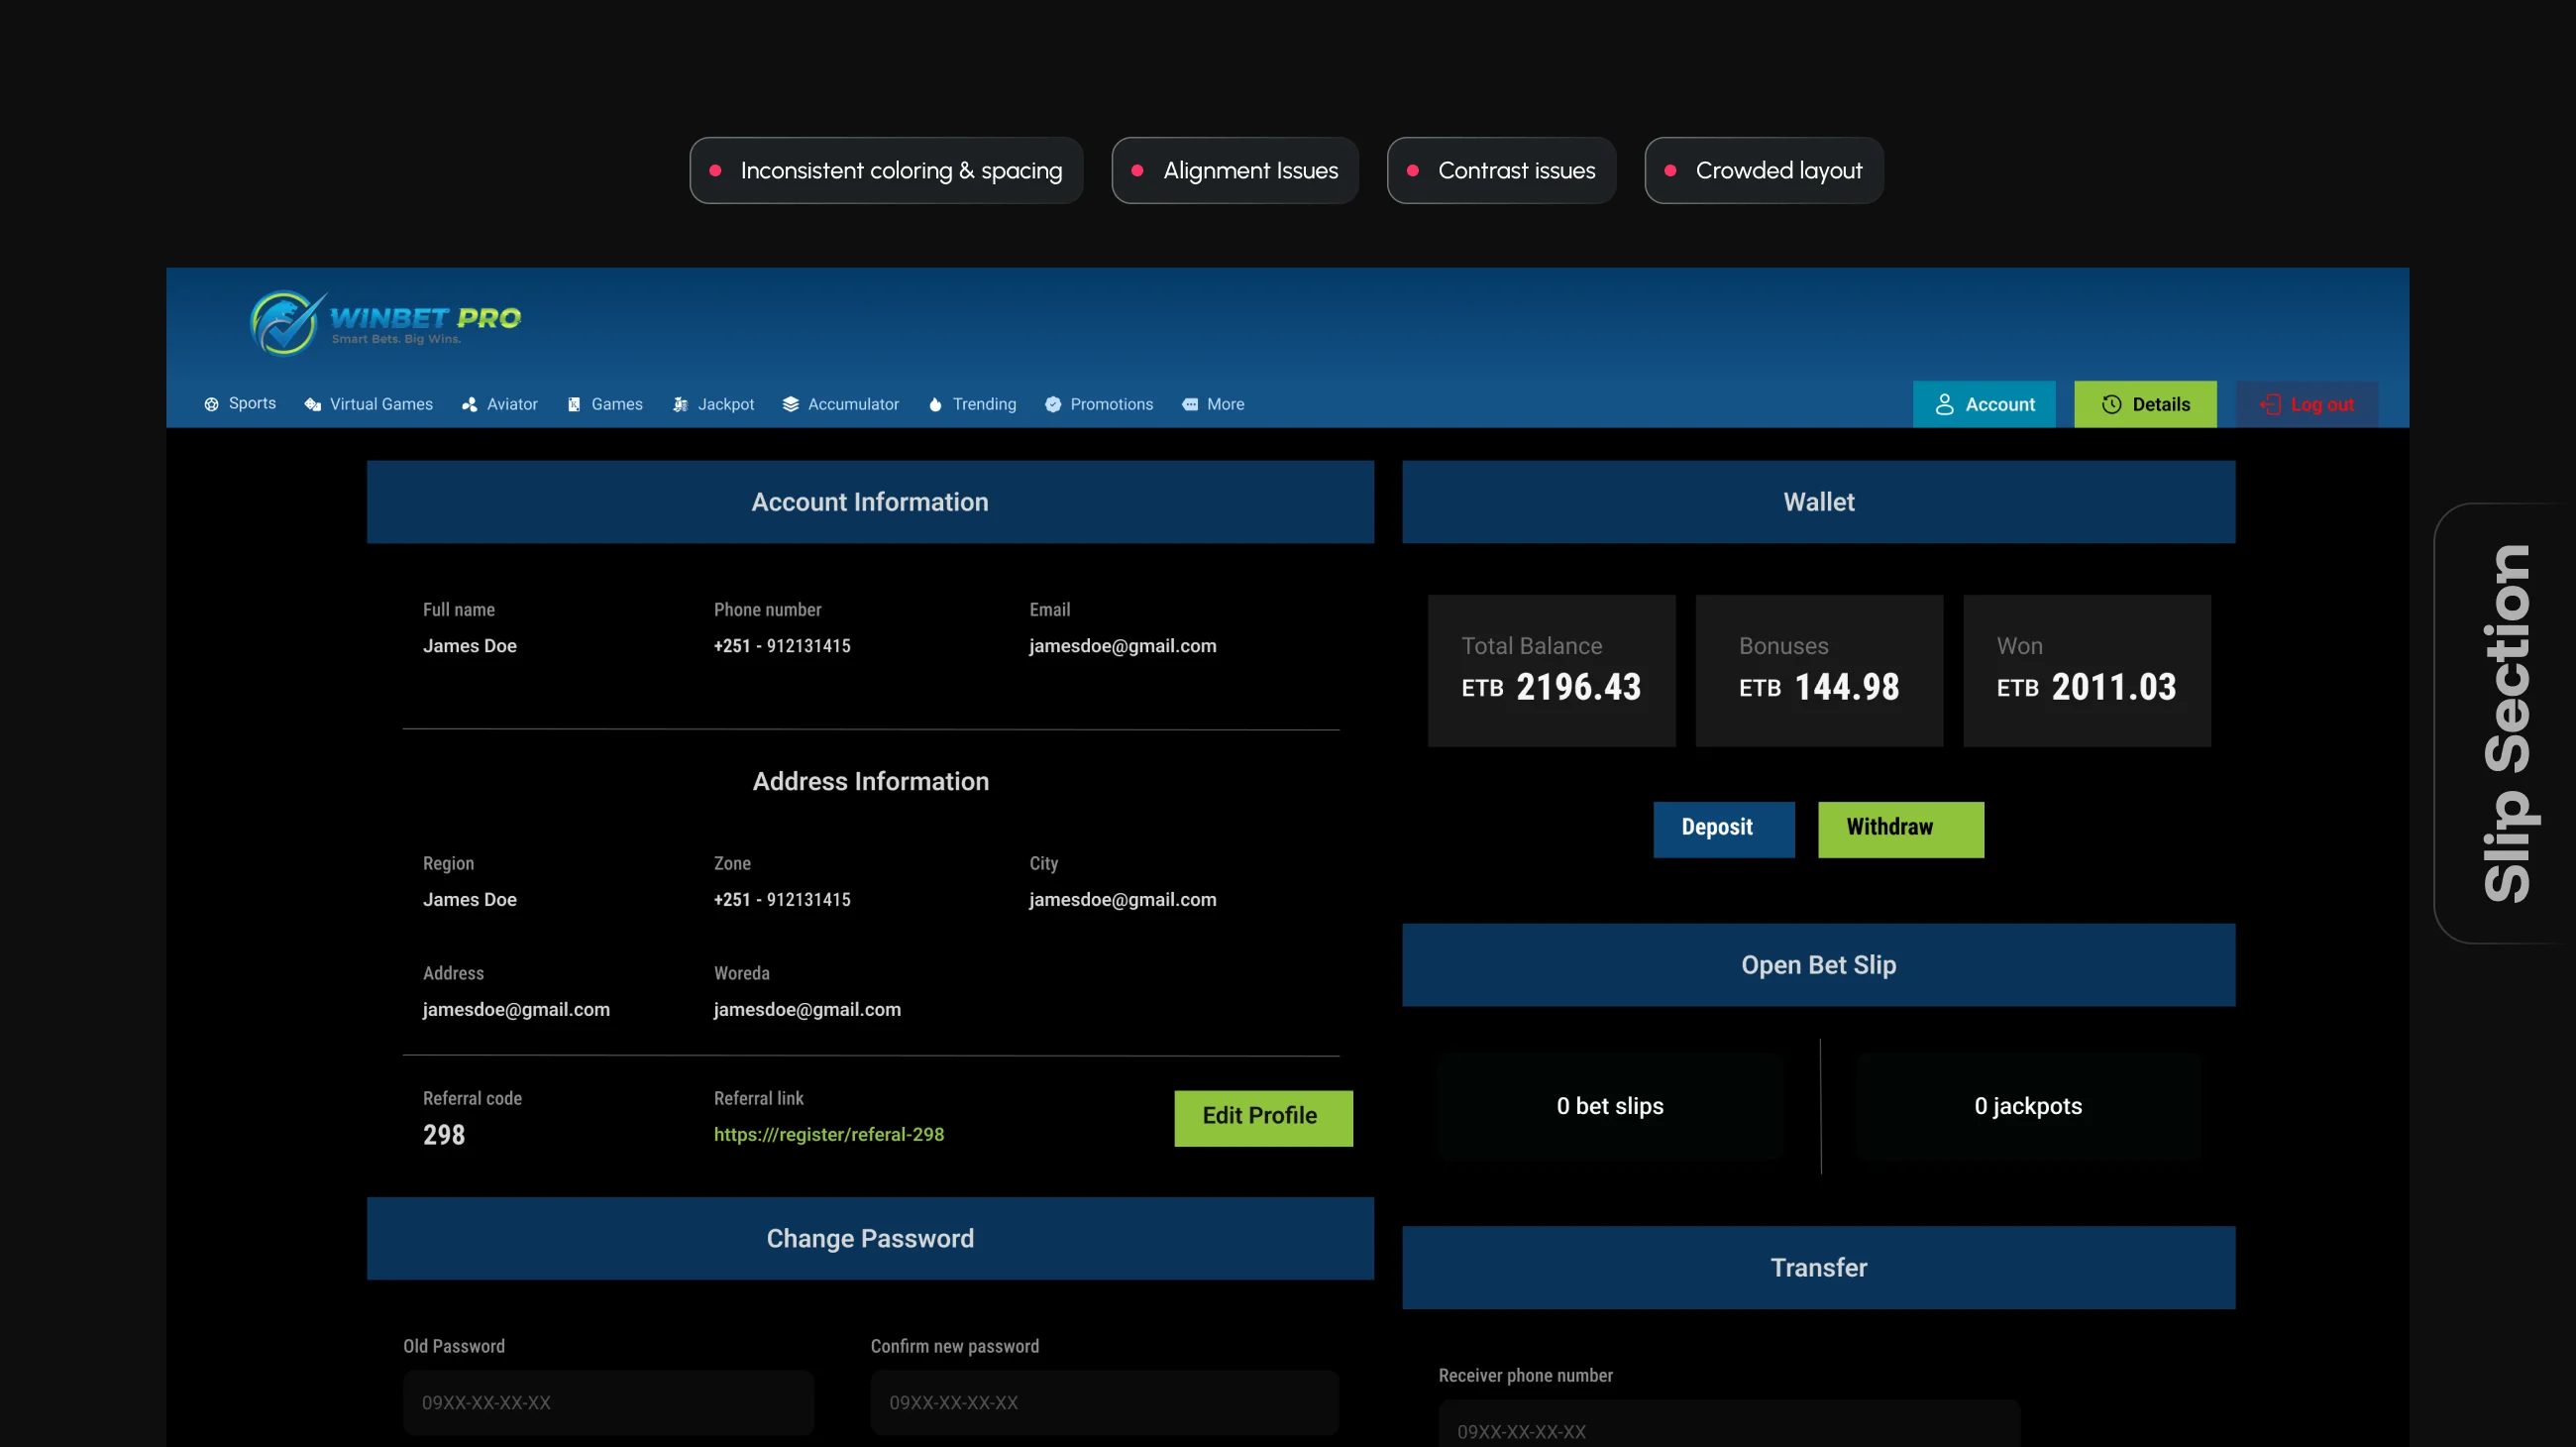Click the Virtual Games icon
Image resolution: width=2576 pixels, height=1447 pixels.
click(313, 404)
